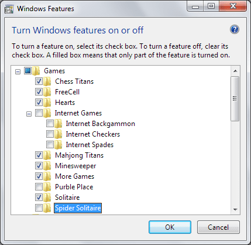Uncheck the FreeCell checkbox
Image resolution: width=251 pixels, height=245 pixels.
[39, 91]
